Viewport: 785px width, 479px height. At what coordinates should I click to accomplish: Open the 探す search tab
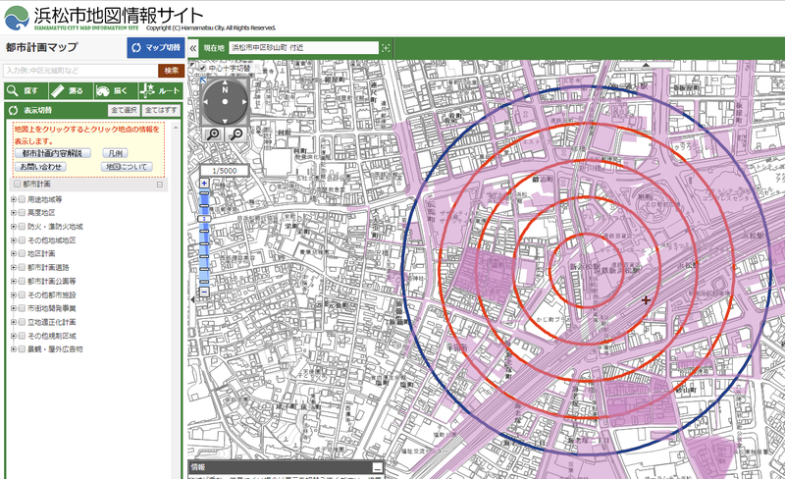[x=25, y=90]
